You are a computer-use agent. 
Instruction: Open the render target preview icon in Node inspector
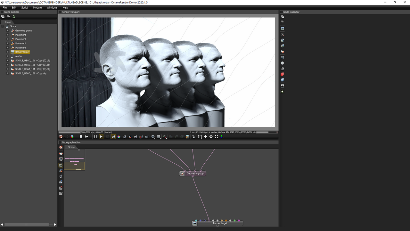(x=282, y=28)
